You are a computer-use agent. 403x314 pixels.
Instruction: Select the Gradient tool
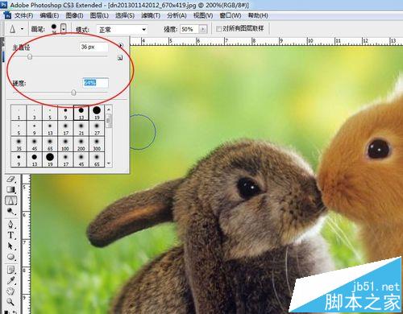coord(11,190)
